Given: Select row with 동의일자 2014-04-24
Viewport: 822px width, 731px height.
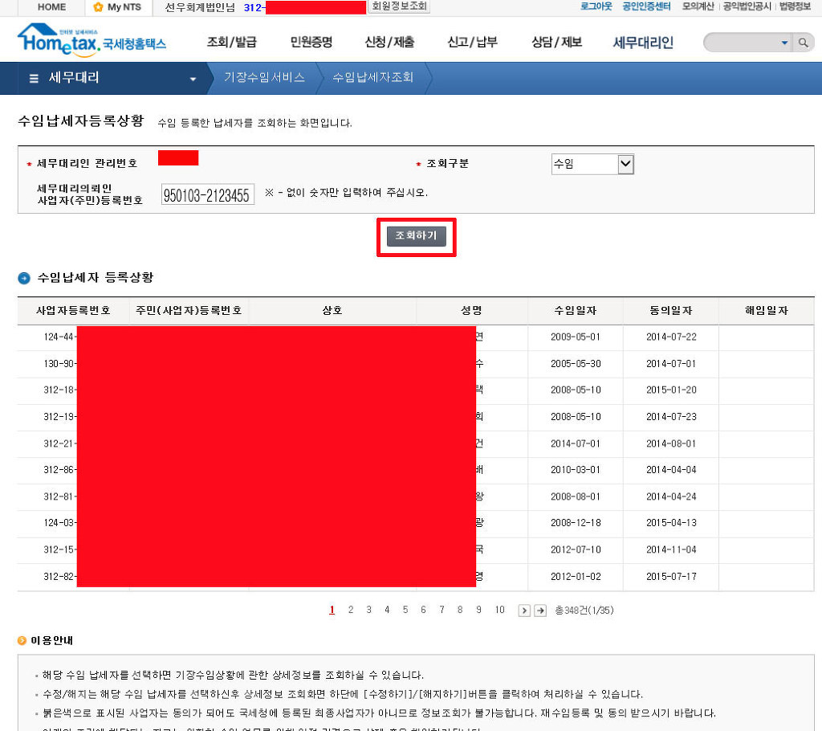Looking at the screenshot, I should point(416,497).
